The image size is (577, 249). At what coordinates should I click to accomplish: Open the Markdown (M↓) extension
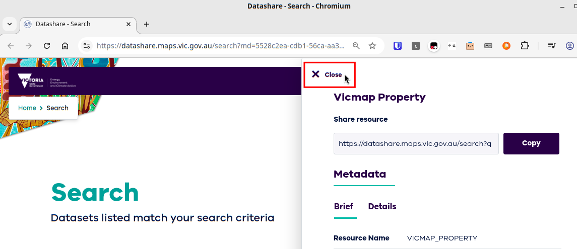(488, 46)
